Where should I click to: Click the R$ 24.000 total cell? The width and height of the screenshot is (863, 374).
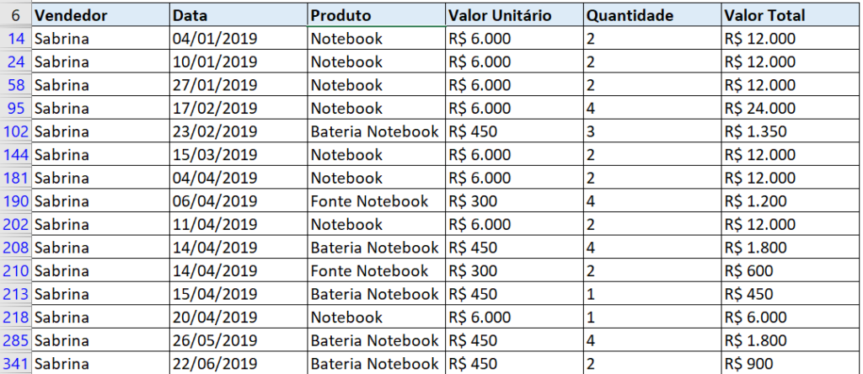(x=792, y=109)
